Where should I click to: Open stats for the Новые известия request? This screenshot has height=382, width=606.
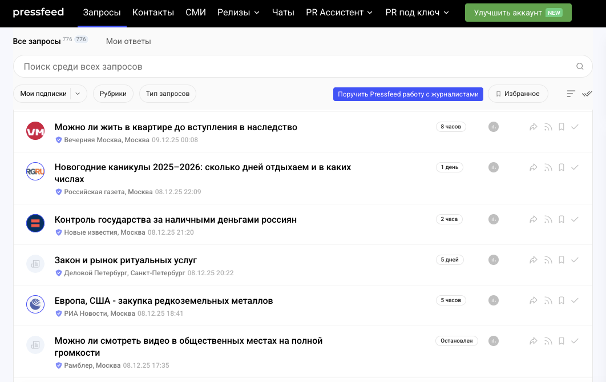point(493,219)
